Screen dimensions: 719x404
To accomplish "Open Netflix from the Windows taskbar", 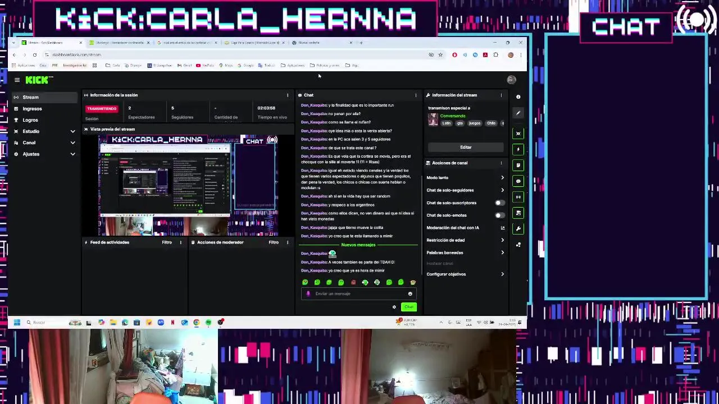I will point(172,322).
